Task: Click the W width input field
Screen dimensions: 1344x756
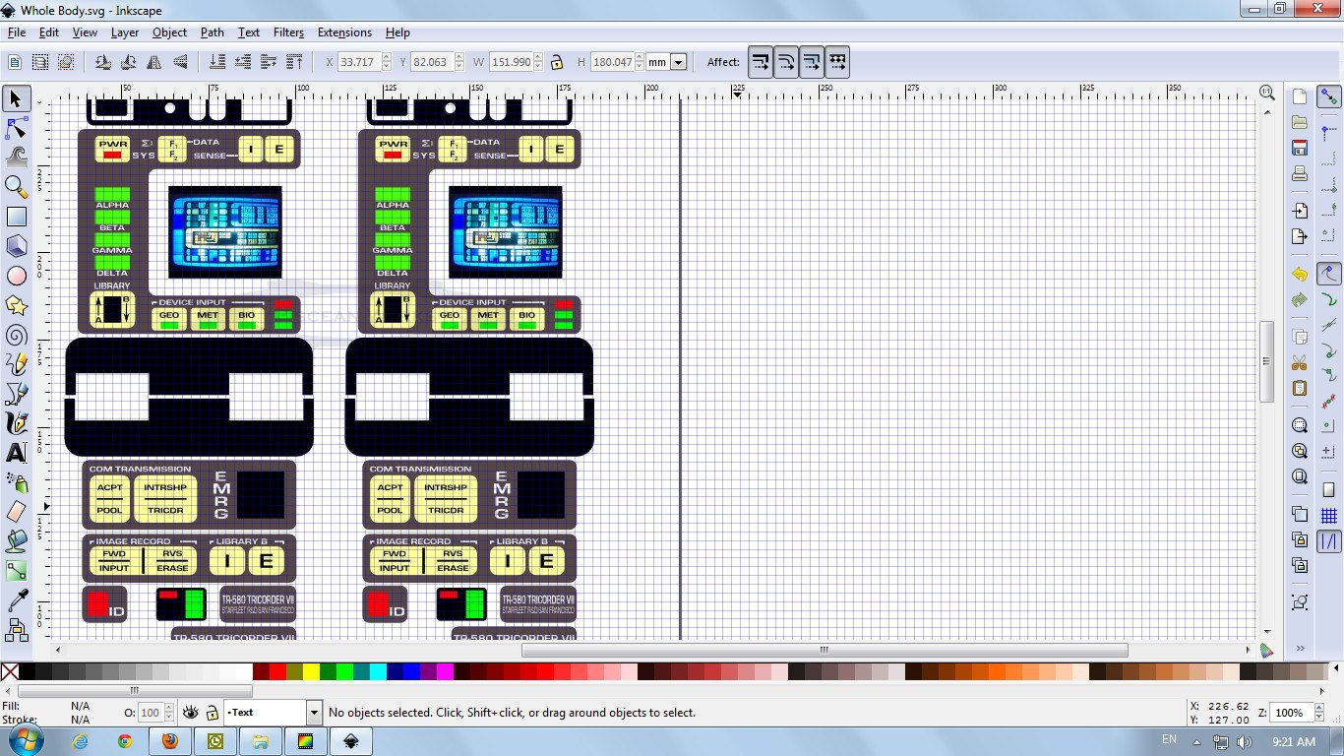Action: [511, 62]
